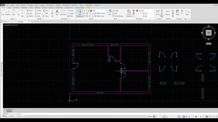Activate the Stretch command
218x122 pixels.
(30, 16)
